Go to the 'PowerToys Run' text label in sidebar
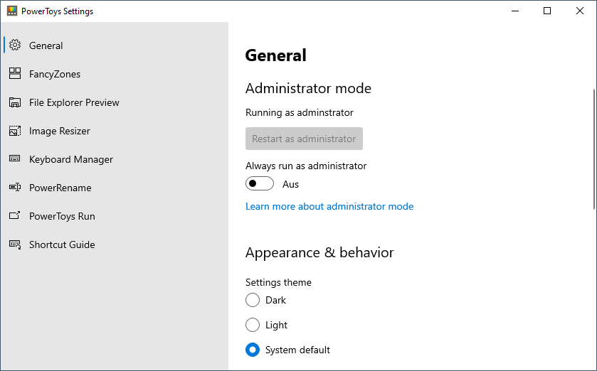The height and width of the screenshot is (371, 597). pyautogui.click(x=62, y=216)
